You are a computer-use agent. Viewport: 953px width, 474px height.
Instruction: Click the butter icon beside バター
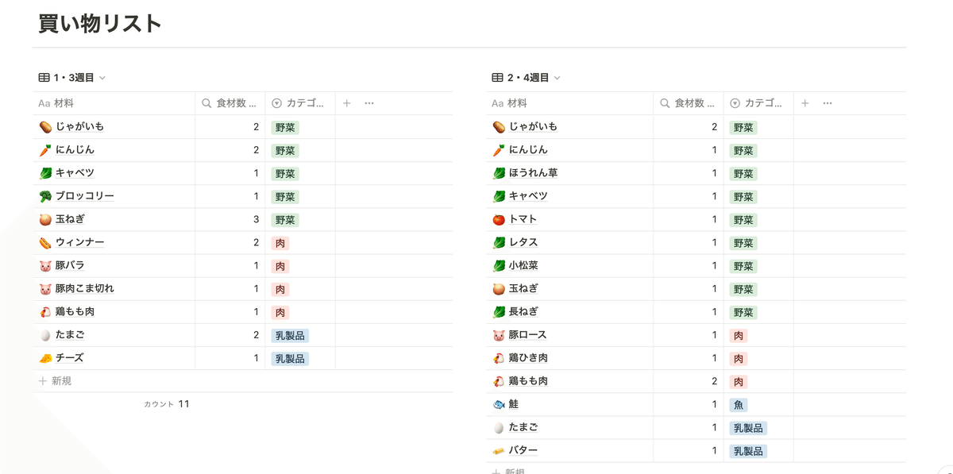point(499,450)
